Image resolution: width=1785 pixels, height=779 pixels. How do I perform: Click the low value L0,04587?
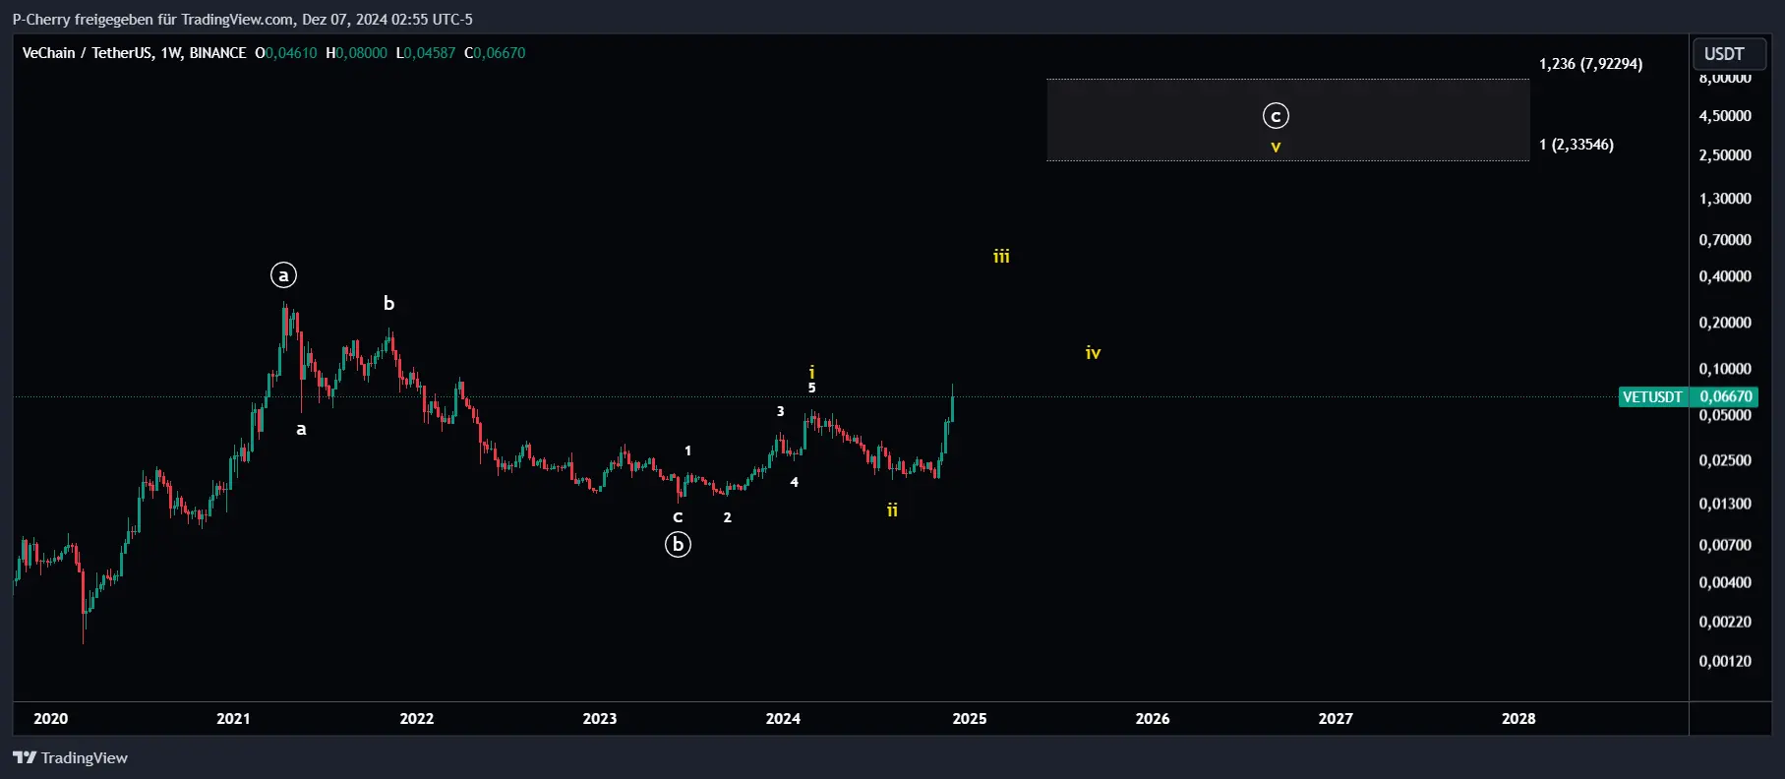426,53
